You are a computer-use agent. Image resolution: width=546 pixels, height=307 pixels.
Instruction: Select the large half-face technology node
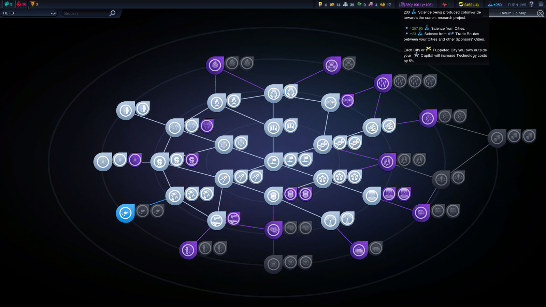click(x=125, y=111)
